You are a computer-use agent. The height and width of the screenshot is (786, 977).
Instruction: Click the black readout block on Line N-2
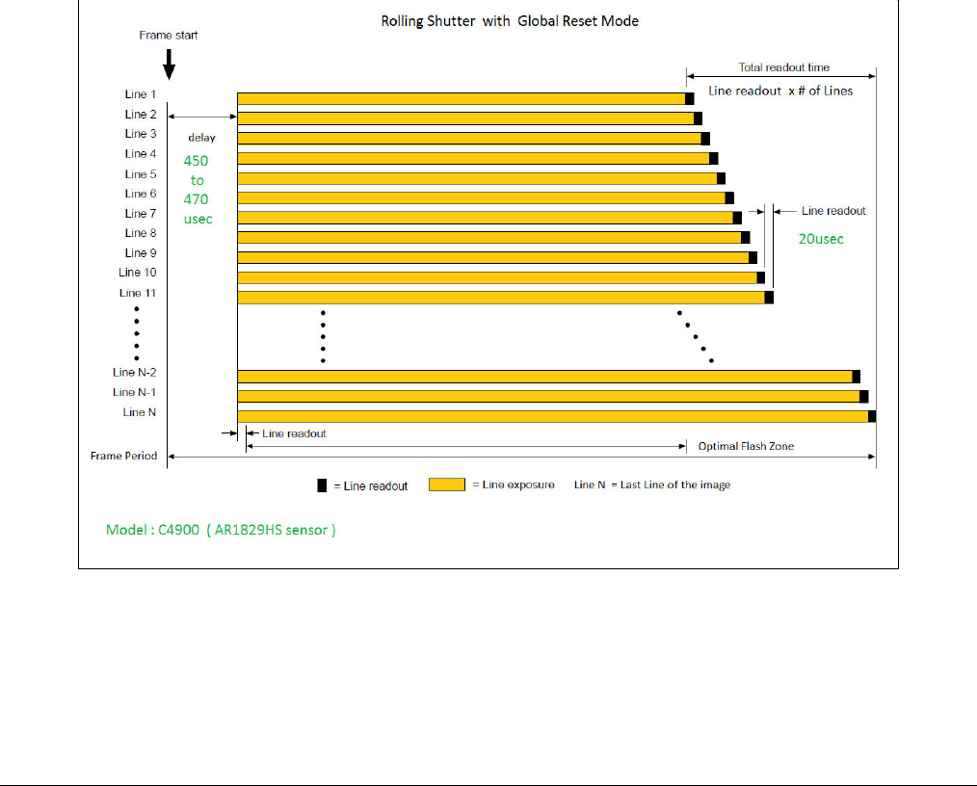857,377
